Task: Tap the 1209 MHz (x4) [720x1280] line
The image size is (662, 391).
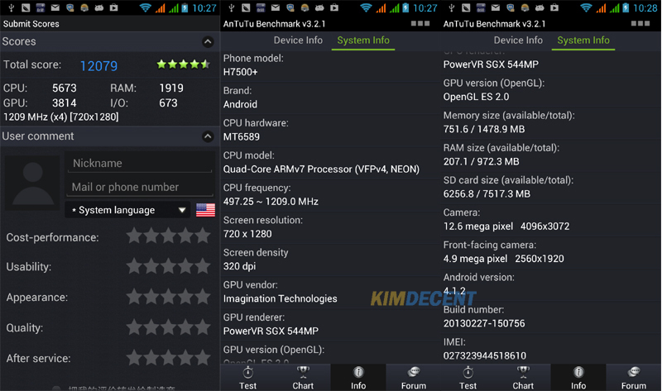Action: coord(60,117)
